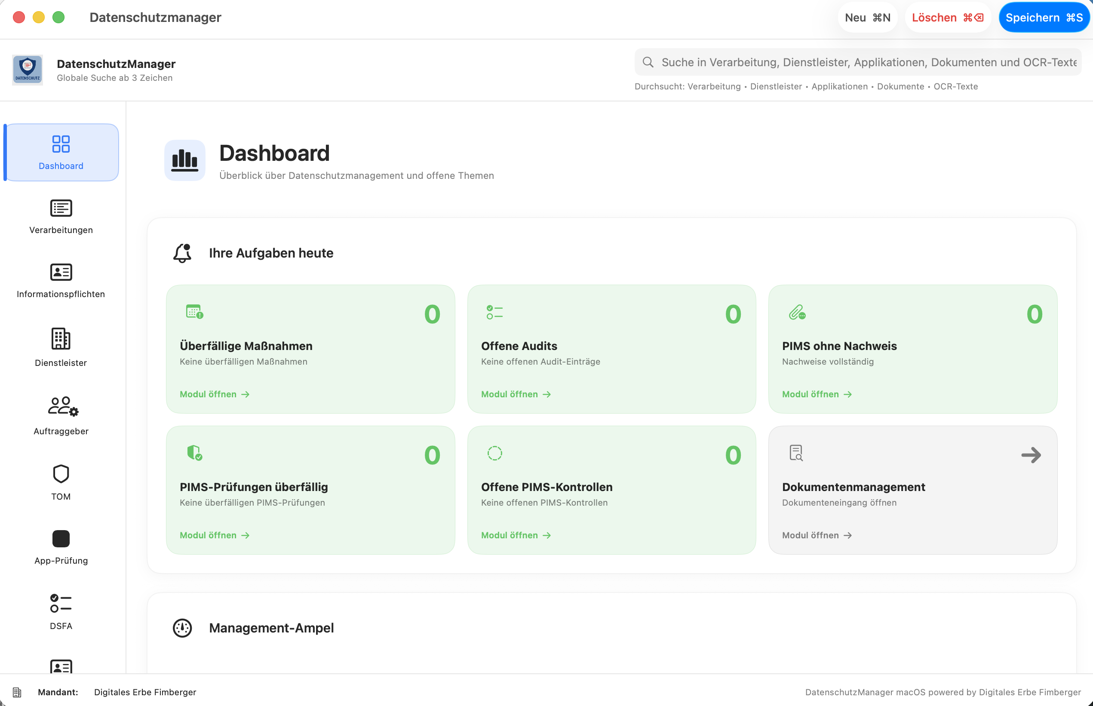Open Modul öffnen under Dokumentenmanagement
1093x706 pixels.
(x=817, y=535)
